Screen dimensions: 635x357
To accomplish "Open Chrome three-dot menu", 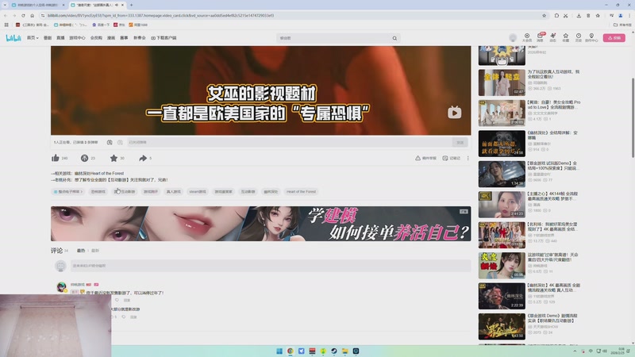I will [x=629, y=15].
